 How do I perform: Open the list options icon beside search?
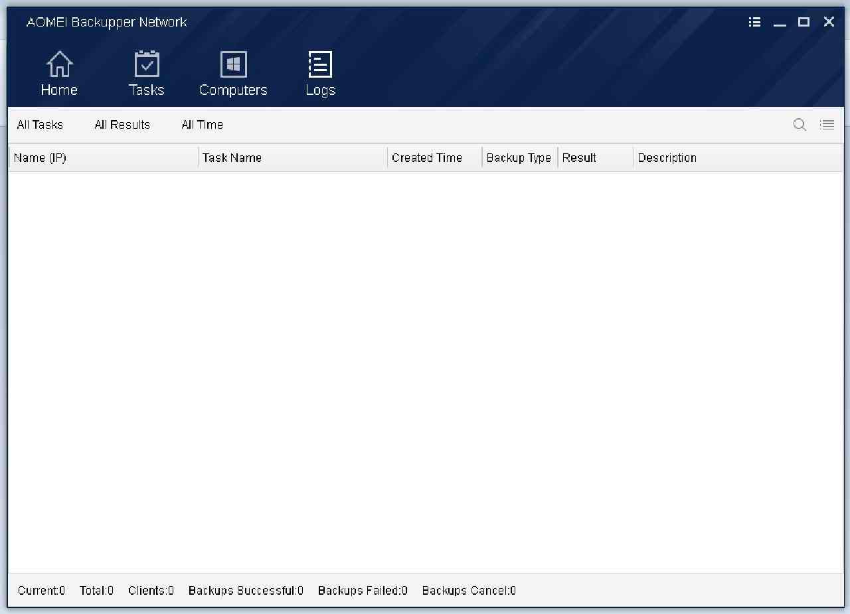coord(827,124)
